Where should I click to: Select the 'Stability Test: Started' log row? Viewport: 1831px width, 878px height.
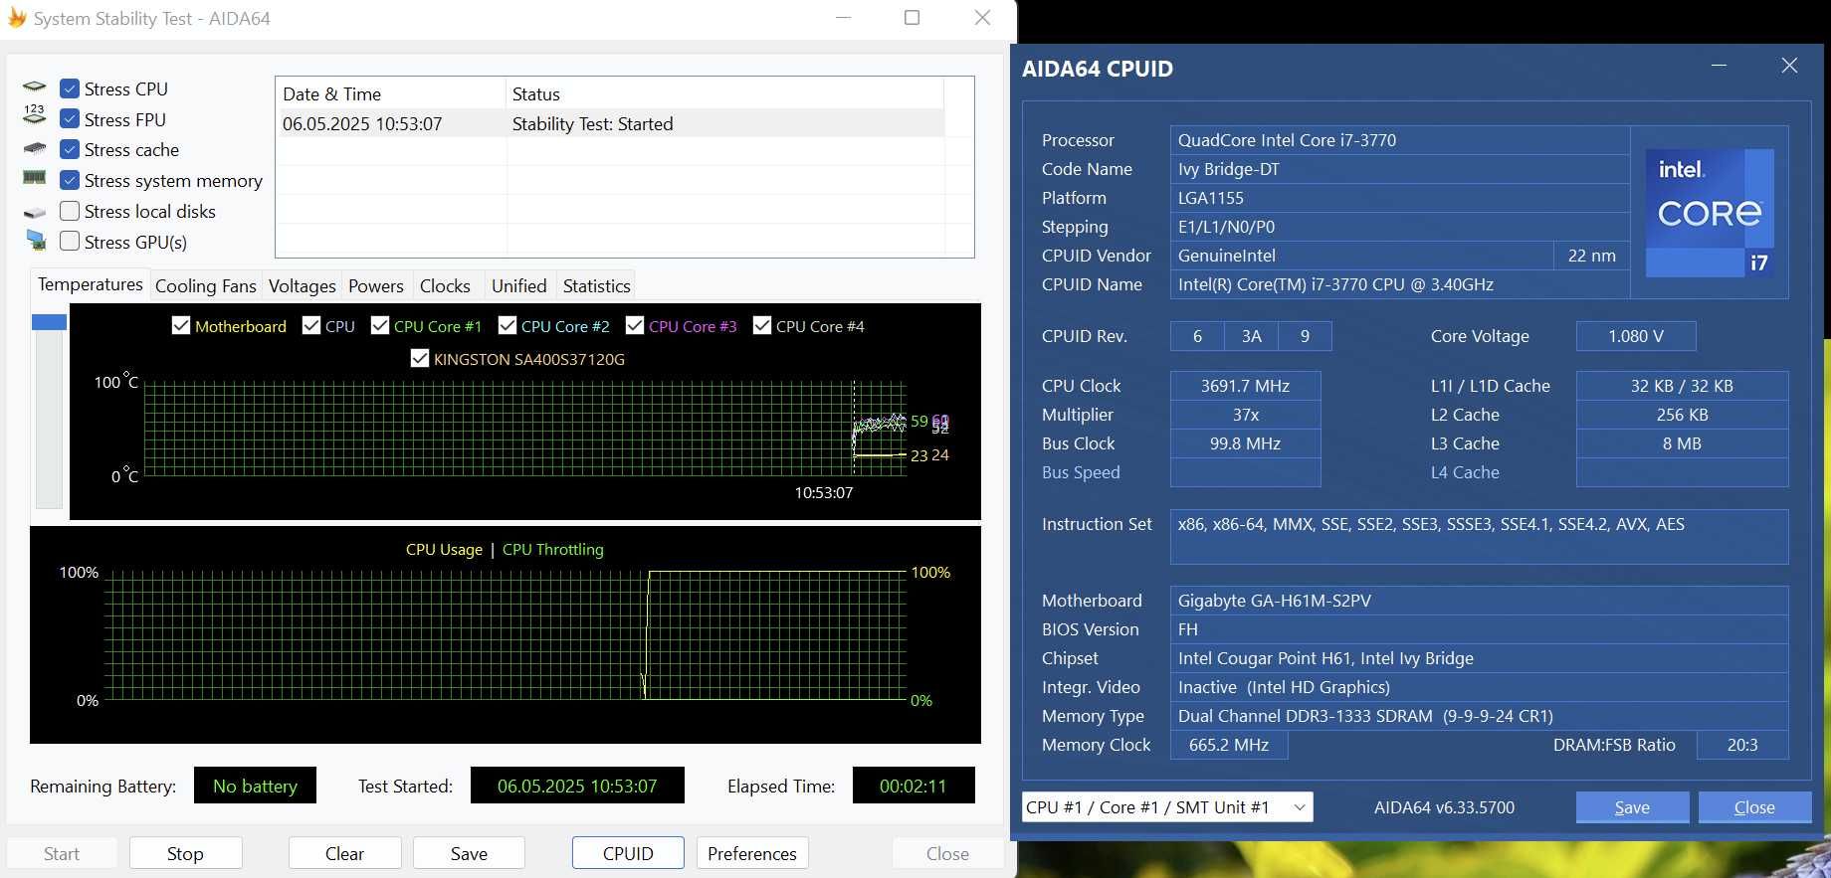[609, 123]
